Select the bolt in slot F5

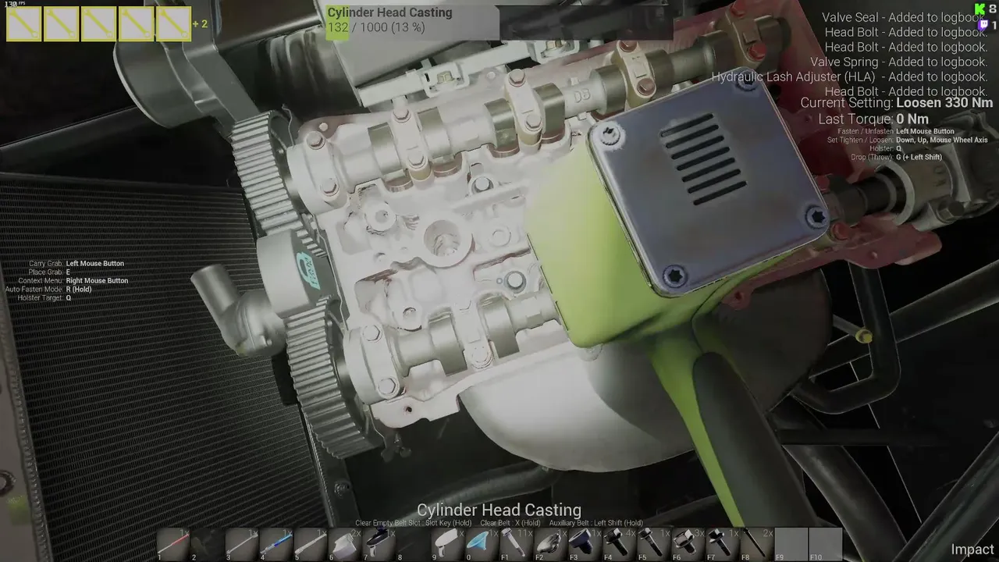[x=654, y=544]
